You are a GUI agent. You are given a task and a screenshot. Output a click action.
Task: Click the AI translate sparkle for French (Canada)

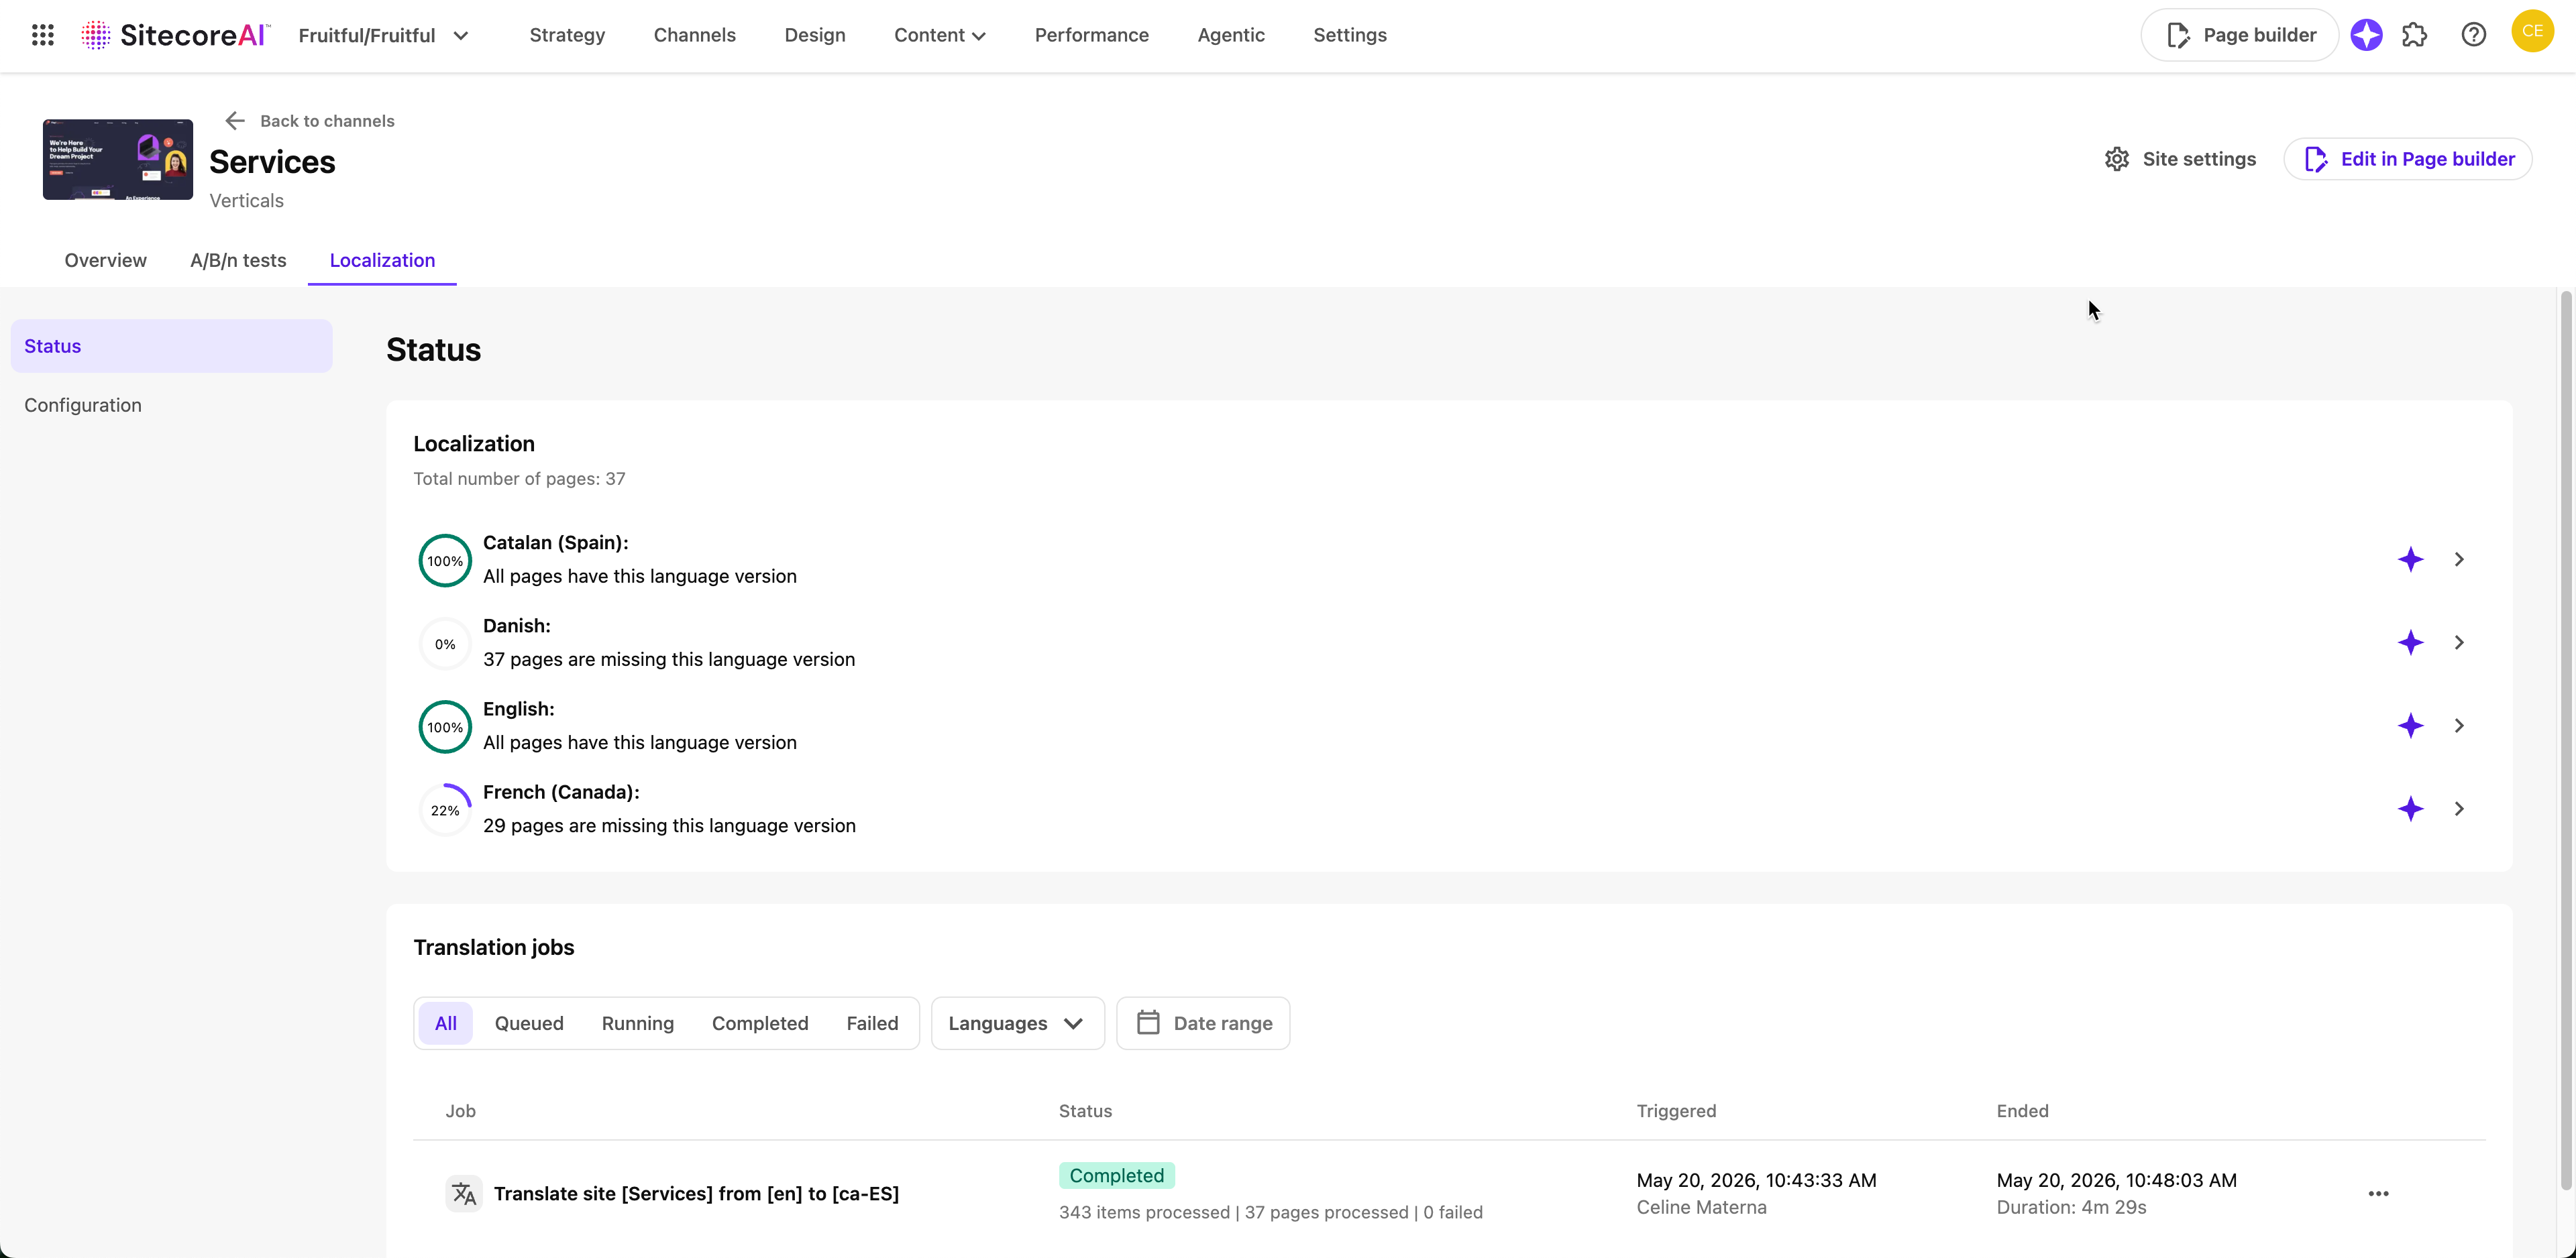pyautogui.click(x=2410, y=808)
